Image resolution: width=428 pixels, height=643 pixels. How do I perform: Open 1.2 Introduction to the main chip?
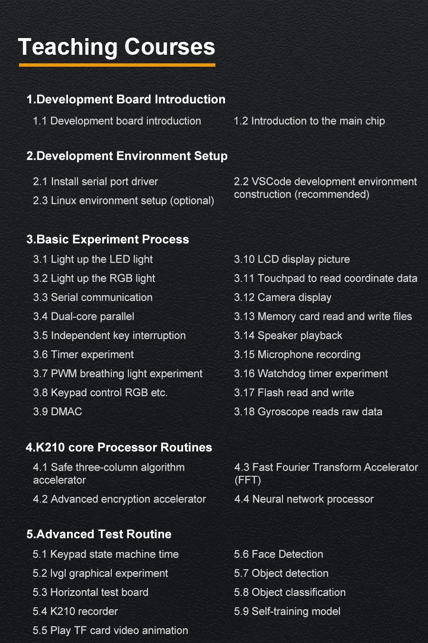click(x=309, y=121)
